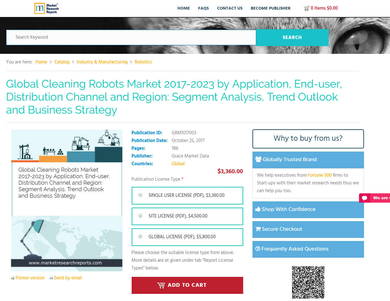Click the publication date October 25, 2017

(x=188, y=140)
